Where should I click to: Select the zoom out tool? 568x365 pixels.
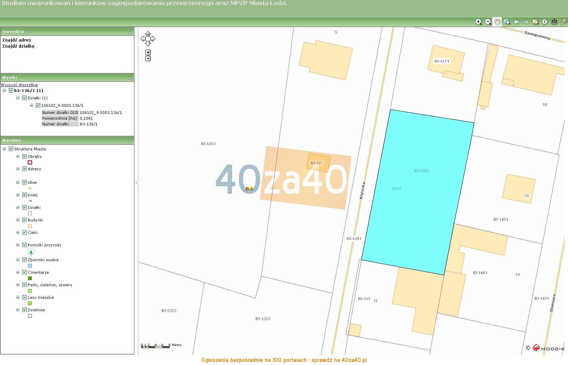point(488,22)
